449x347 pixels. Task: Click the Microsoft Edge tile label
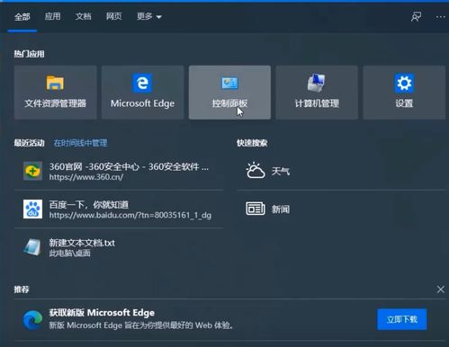tap(142, 103)
